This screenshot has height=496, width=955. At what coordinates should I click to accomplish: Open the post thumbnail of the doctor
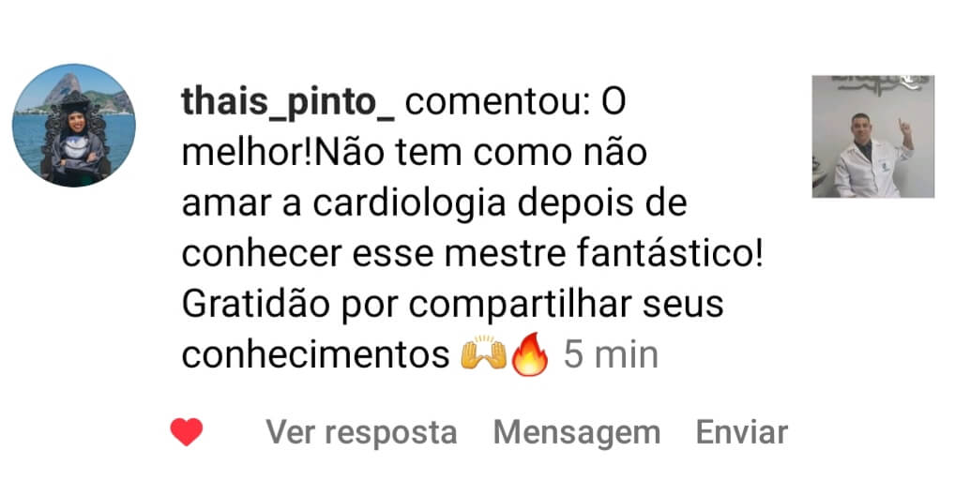click(x=872, y=136)
